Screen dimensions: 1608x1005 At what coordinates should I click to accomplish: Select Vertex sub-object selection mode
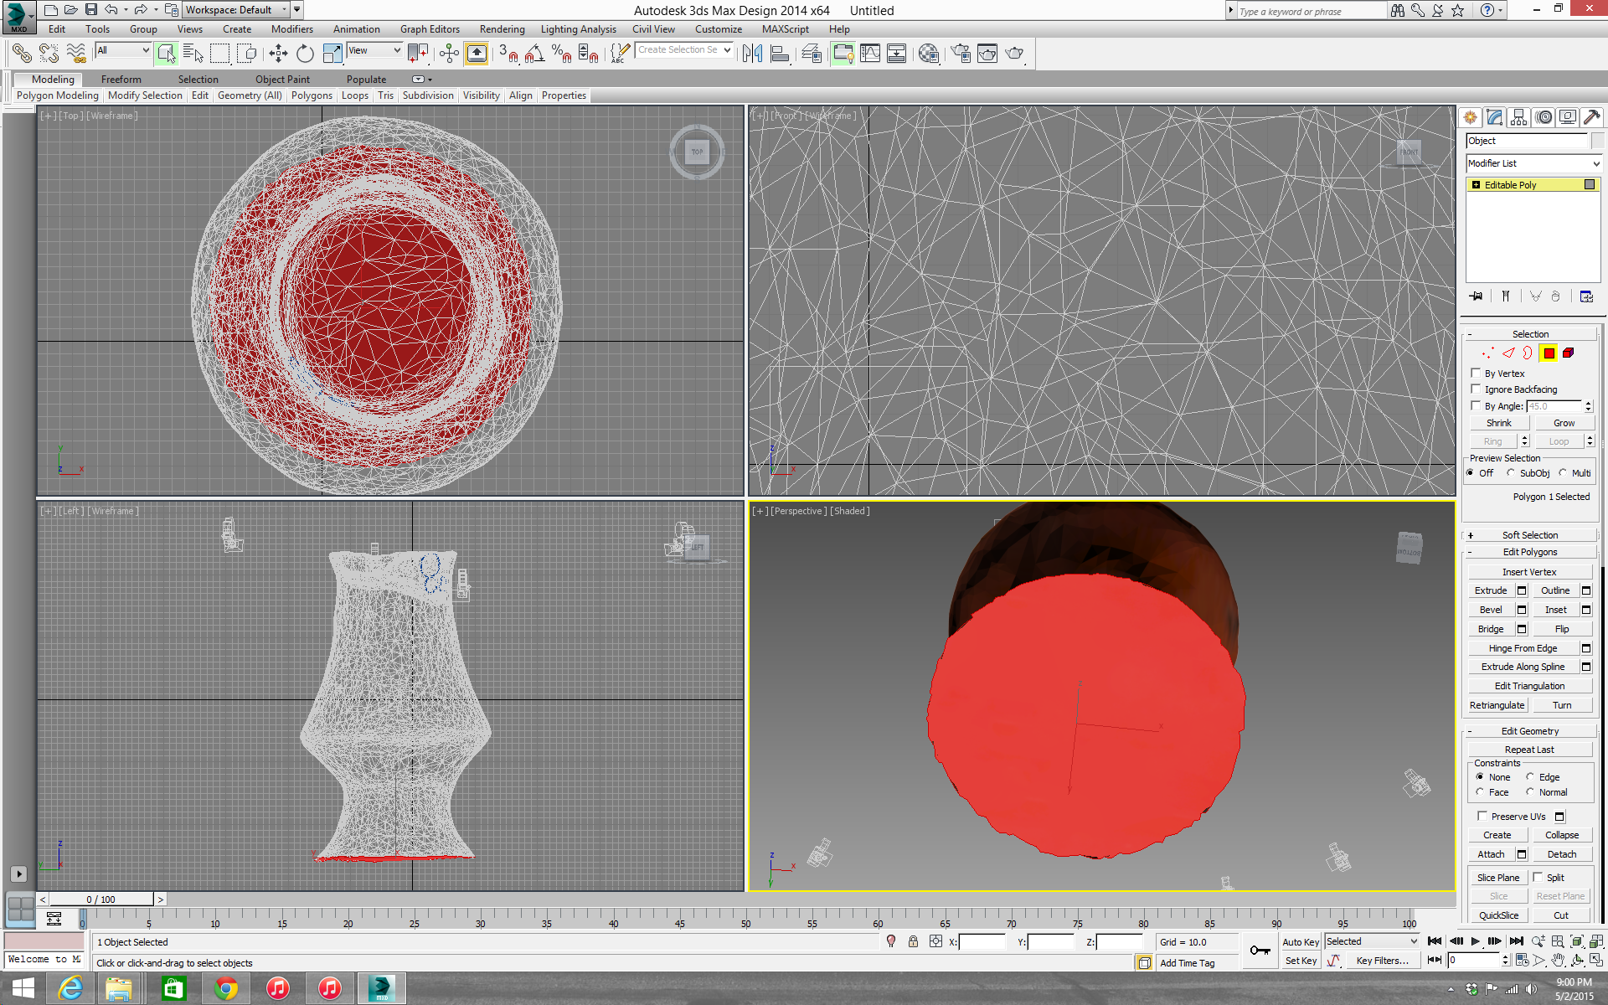coord(1487,353)
